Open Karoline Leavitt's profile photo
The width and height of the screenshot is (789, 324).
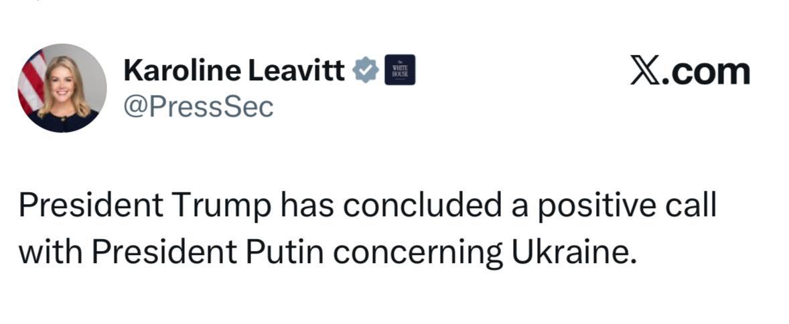point(62,88)
